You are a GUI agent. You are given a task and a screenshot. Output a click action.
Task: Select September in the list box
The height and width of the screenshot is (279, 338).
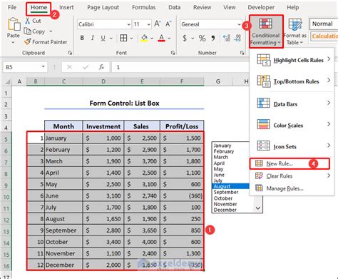coord(226,192)
